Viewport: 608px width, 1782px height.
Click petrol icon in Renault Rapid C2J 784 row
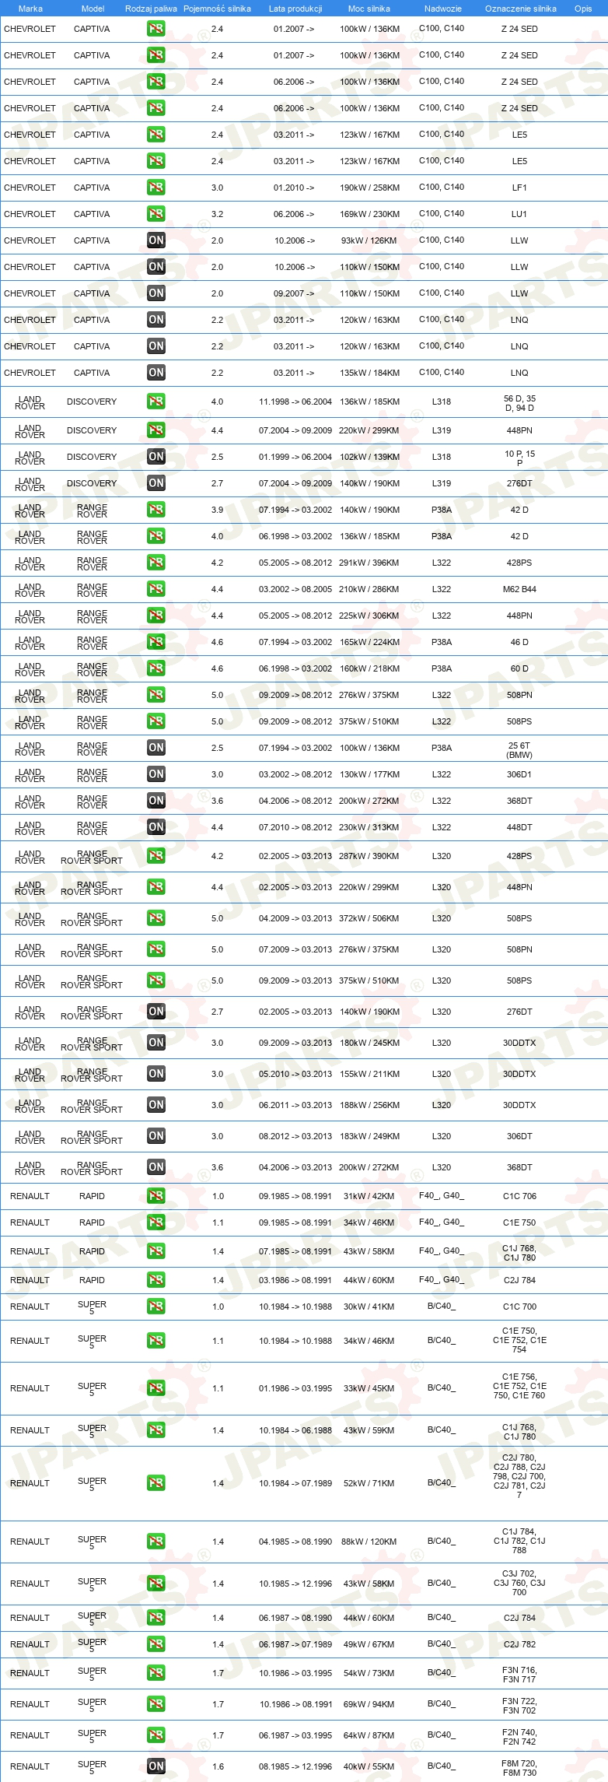click(155, 1280)
